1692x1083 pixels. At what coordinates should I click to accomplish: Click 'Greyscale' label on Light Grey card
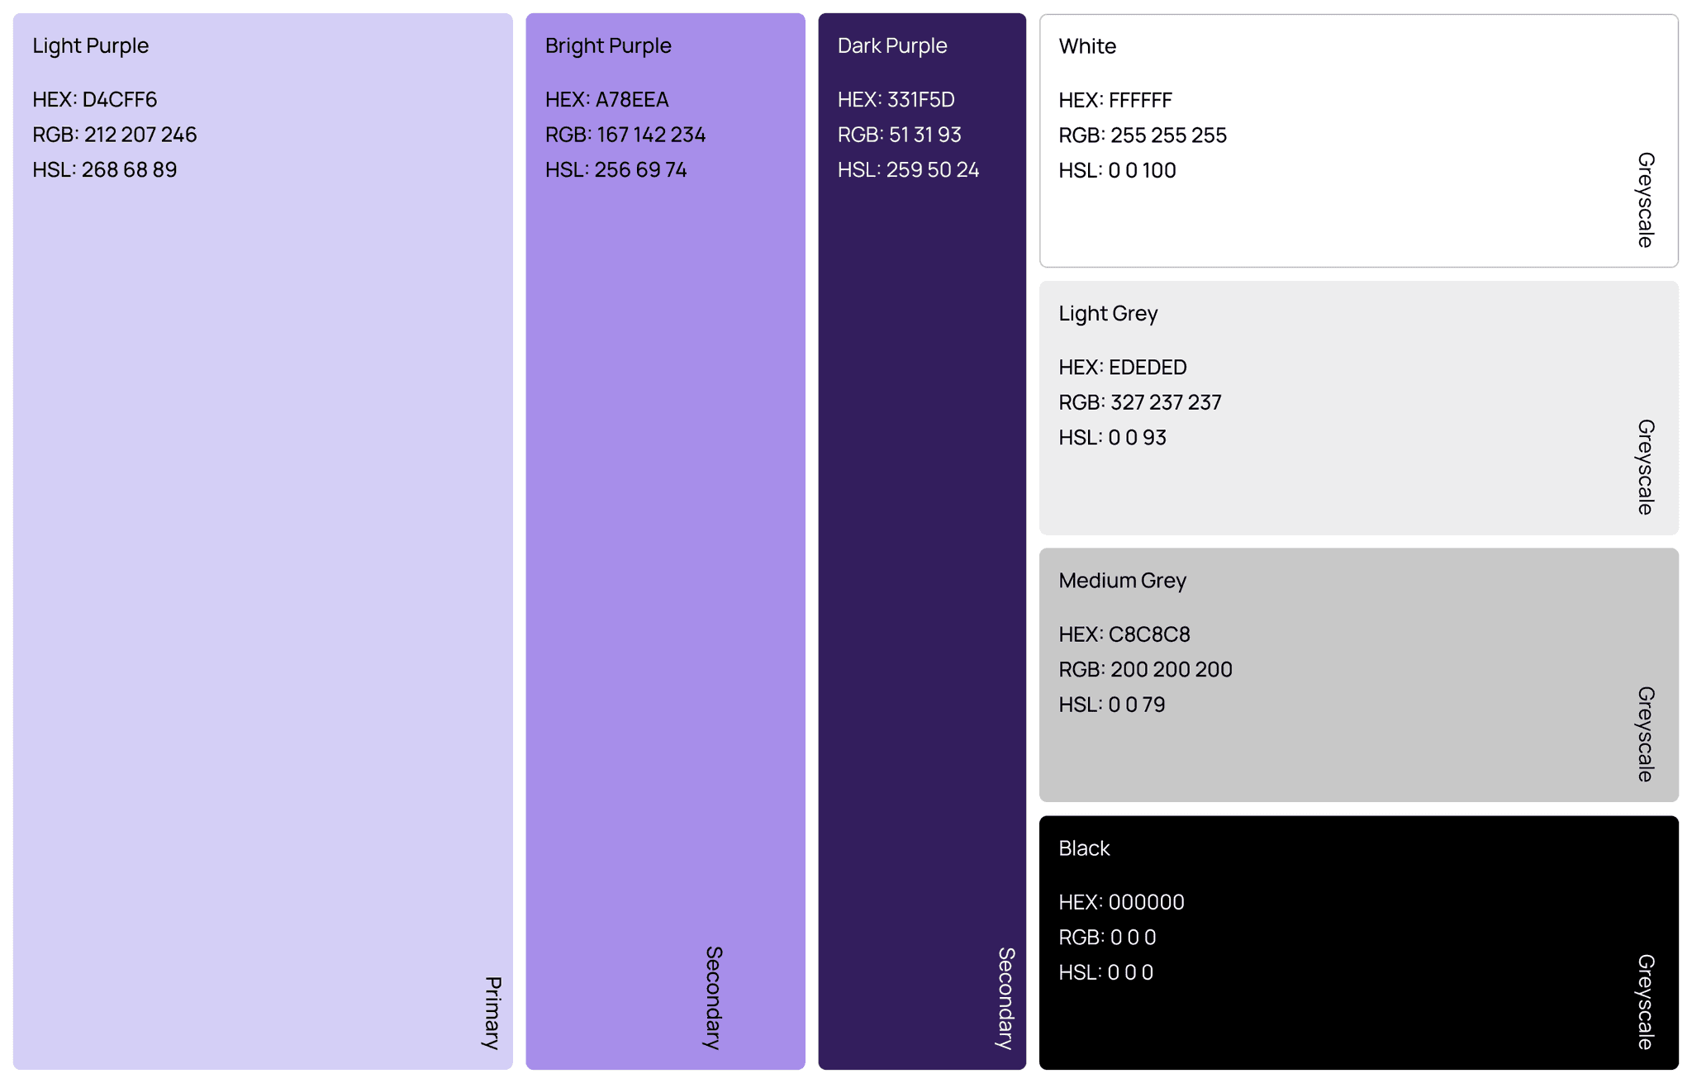1646,467
